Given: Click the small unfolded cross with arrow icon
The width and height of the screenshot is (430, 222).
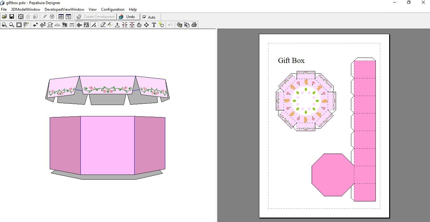Looking at the screenshot, I should coord(35,25).
